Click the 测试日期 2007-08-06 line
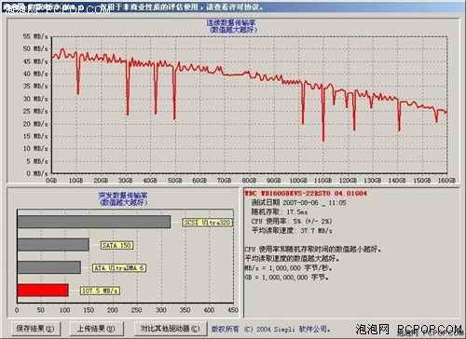Image resolution: width=466 pixels, height=339 pixels. (298, 203)
